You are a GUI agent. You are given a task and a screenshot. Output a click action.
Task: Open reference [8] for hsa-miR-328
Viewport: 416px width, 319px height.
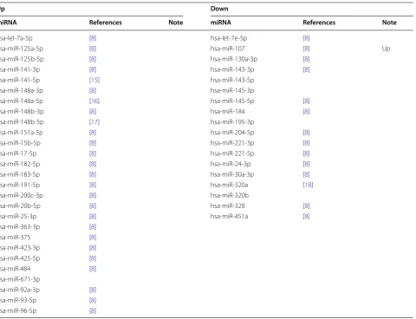[x=306, y=205]
